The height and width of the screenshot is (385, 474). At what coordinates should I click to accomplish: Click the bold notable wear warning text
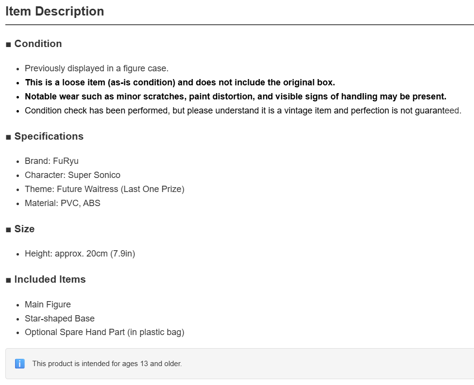coord(236,96)
